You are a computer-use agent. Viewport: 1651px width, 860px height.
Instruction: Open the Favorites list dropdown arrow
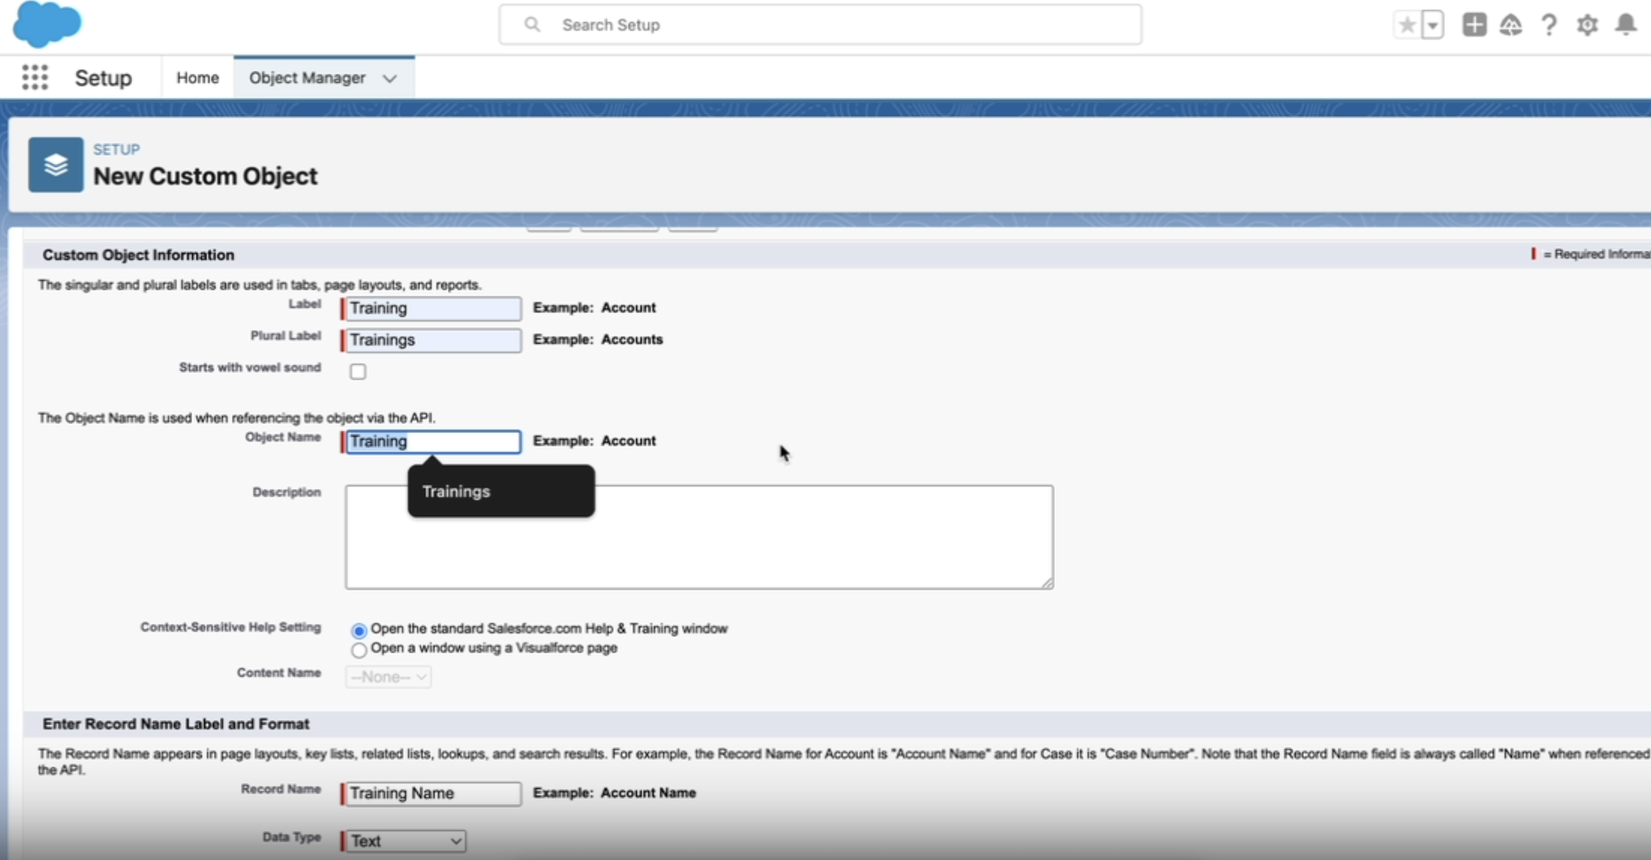pos(1432,25)
